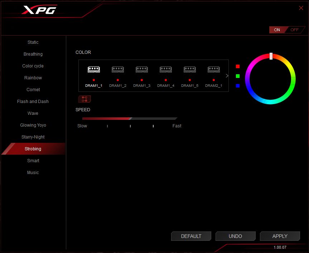Viewport: 309px width, 253px height.
Task: Select Rainbow effect
Action: pyautogui.click(x=33, y=78)
